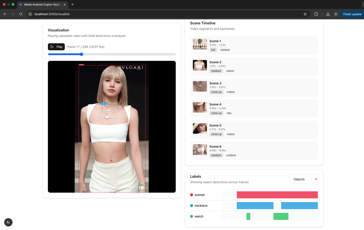Reload the page with the refresh icon
The height and width of the screenshot is (230, 364).
point(21,14)
